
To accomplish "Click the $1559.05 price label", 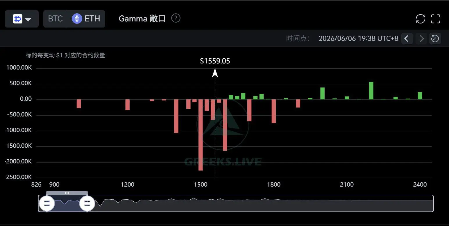I will point(215,61).
